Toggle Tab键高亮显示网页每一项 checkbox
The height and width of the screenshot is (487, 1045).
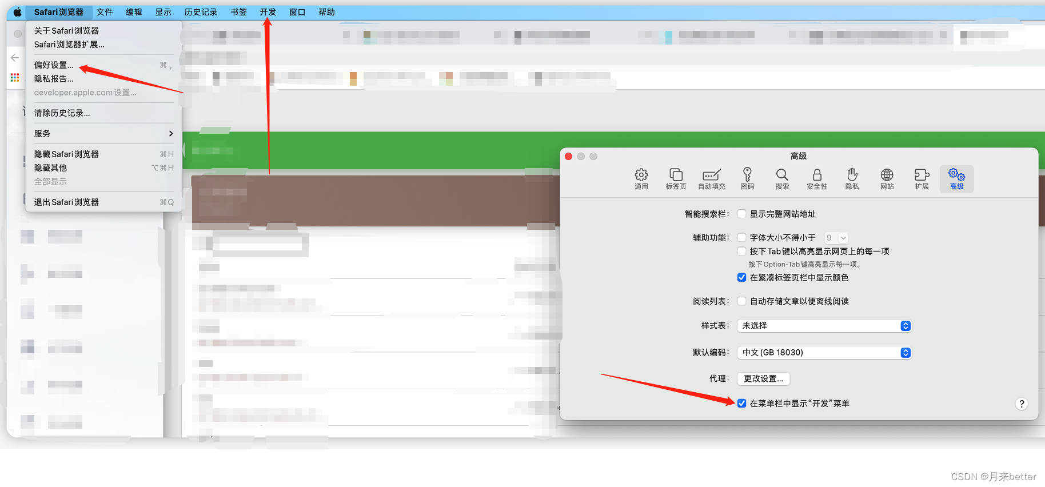tap(741, 251)
